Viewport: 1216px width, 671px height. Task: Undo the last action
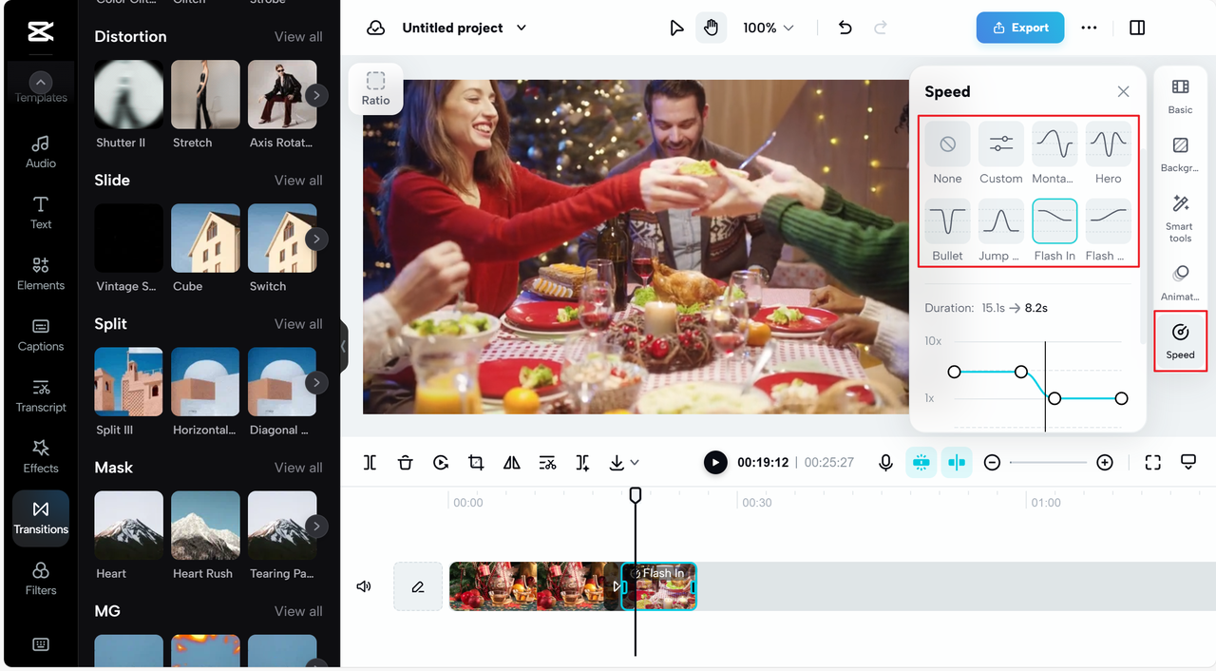coord(845,28)
